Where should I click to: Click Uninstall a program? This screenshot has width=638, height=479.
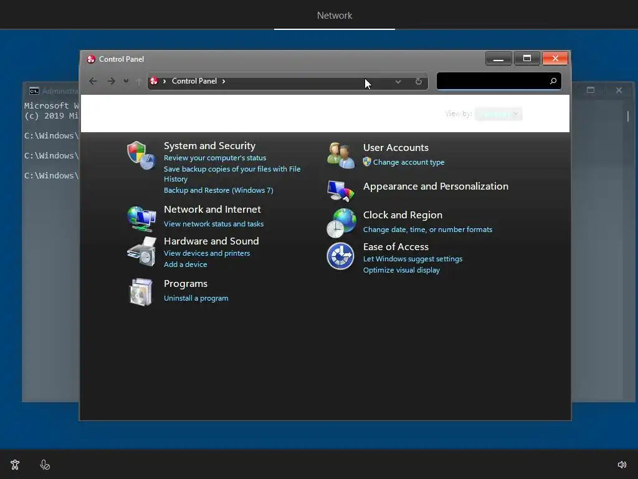(x=196, y=298)
